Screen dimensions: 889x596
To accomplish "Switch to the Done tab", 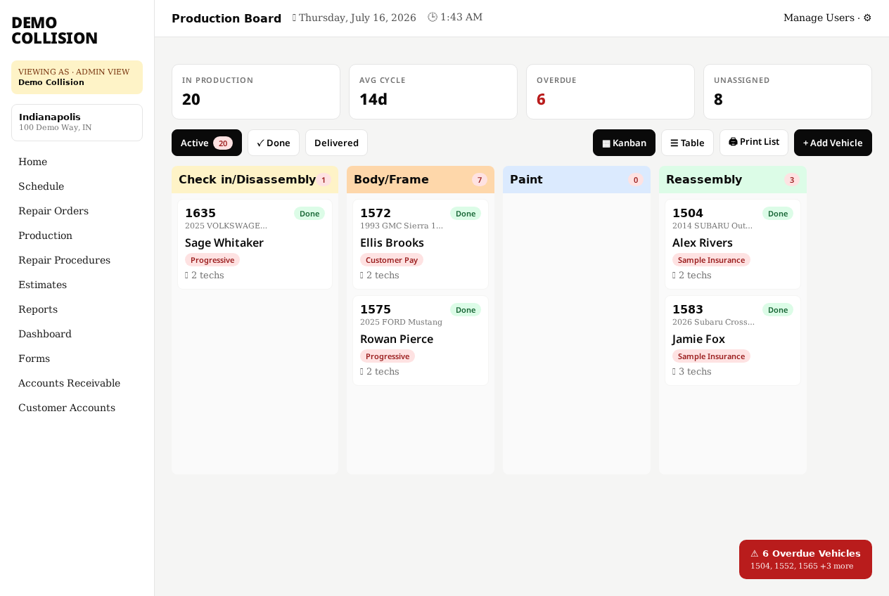I will coord(274,143).
